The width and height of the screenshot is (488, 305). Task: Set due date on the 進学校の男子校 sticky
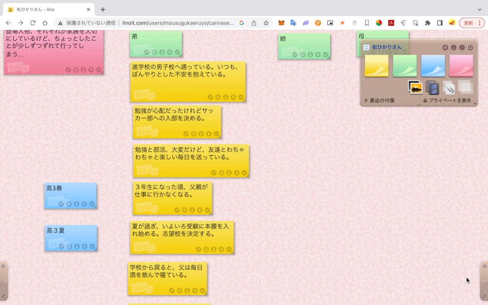point(218,97)
